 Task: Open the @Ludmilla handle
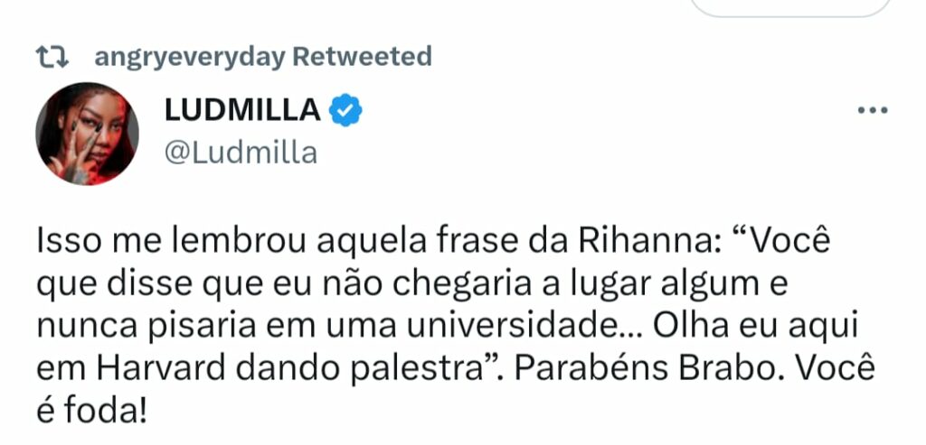tap(240, 152)
